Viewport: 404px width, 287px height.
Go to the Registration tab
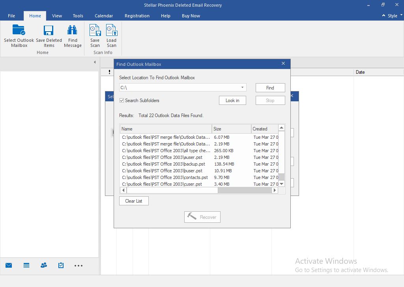pos(137,16)
